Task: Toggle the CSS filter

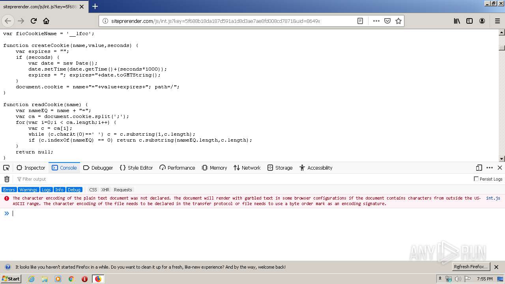Action: [93, 190]
